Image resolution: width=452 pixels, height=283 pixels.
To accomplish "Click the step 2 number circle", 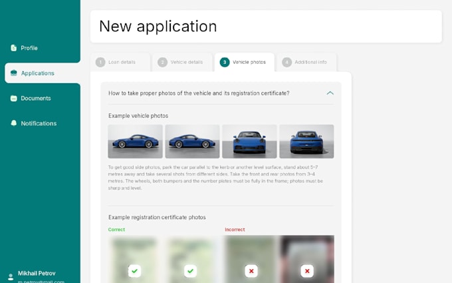I will tap(163, 62).
